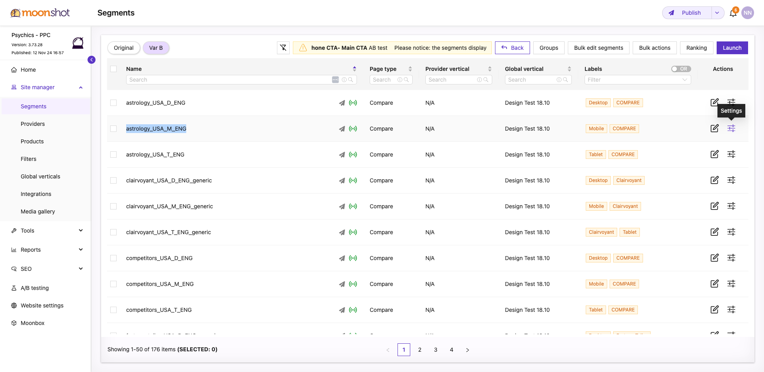This screenshot has width=764, height=372.
Task: Open settings for competitors_USA_T_ENG
Action: pos(731,309)
